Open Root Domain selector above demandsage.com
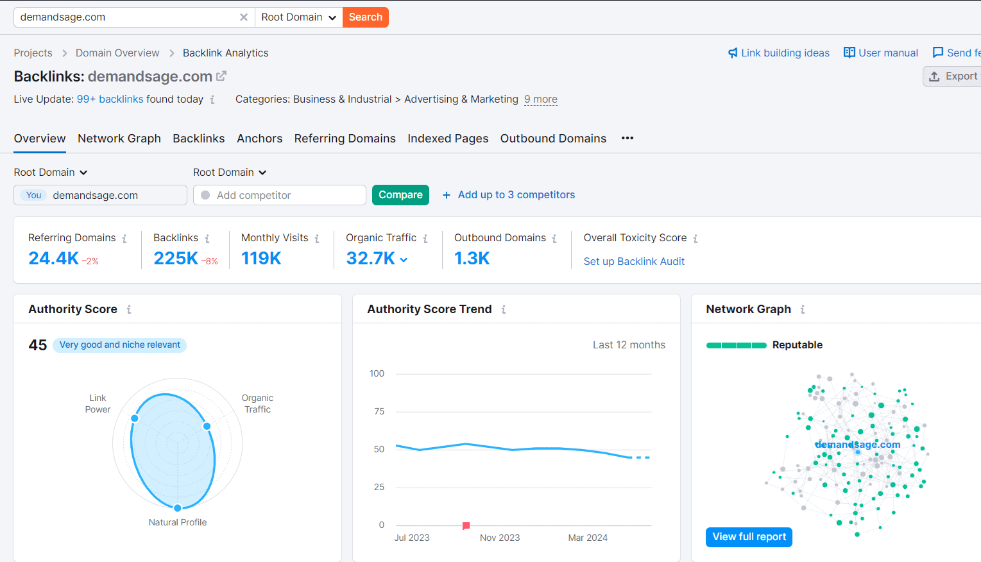Image resolution: width=981 pixels, height=562 pixels. pos(50,172)
